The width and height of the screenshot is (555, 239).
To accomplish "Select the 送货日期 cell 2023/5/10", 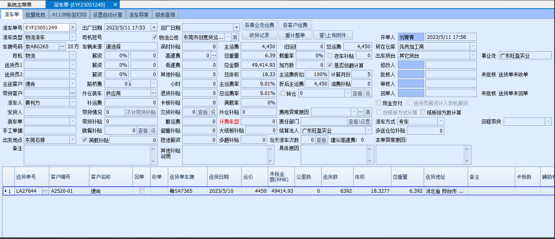I will click(224, 191).
